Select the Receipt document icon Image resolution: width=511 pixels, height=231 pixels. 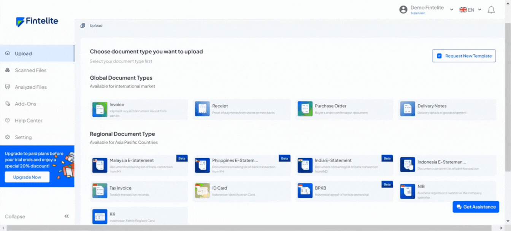(202, 109)
